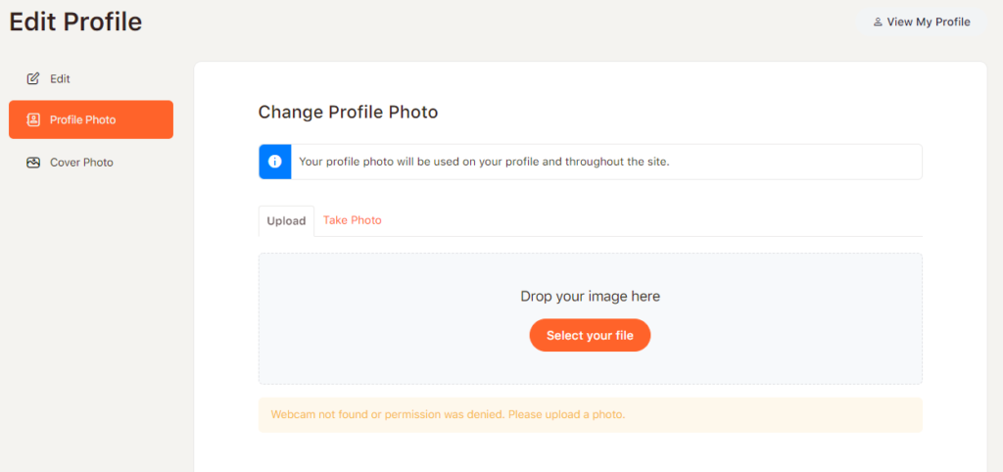Click the profile photo info notice text
The width and height of the screenshot is (1003, 472).
coord(484,162)
